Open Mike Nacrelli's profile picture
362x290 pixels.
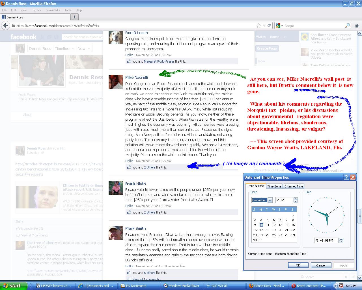116,82
